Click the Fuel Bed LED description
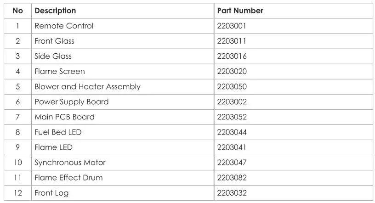The image size is (375, 203). 58,132
